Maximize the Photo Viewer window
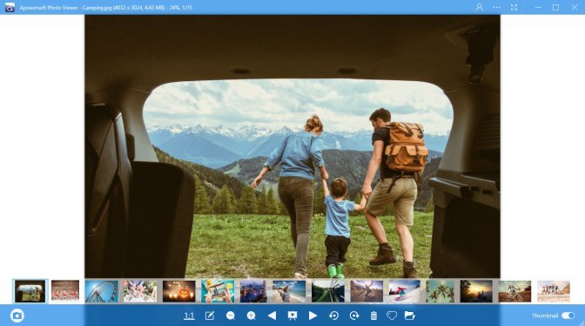Viewport: 585px width, 326px height. (556, 7)
